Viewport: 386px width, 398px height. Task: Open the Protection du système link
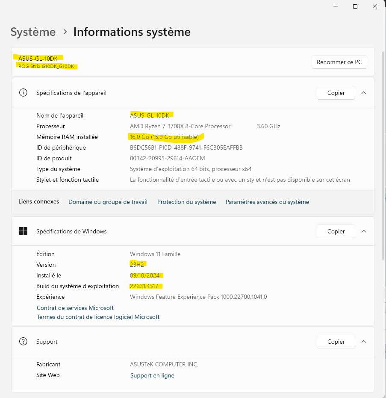pyautogui.click(x=186, y=202)
